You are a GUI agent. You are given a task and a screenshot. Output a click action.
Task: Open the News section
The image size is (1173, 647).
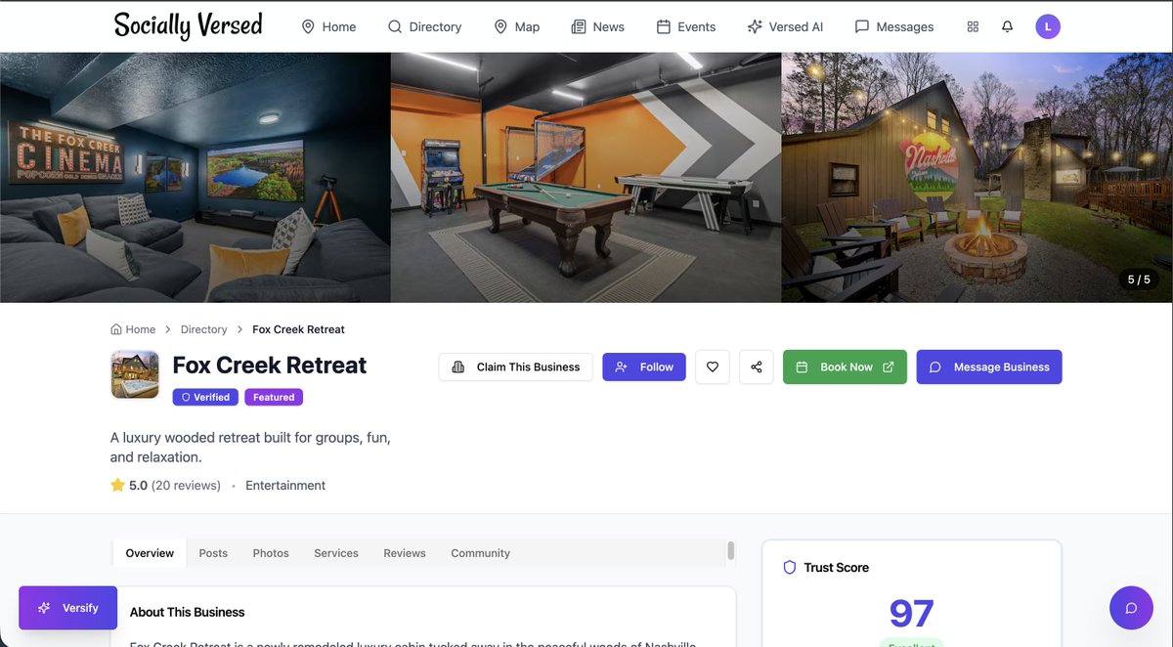point(597,26)
